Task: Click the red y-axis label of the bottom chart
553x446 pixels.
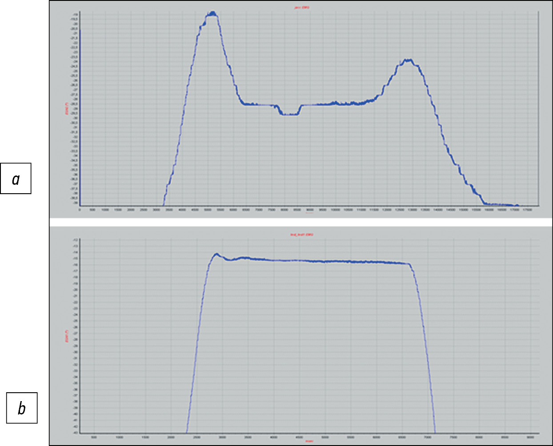Action: tap(67, 336)
